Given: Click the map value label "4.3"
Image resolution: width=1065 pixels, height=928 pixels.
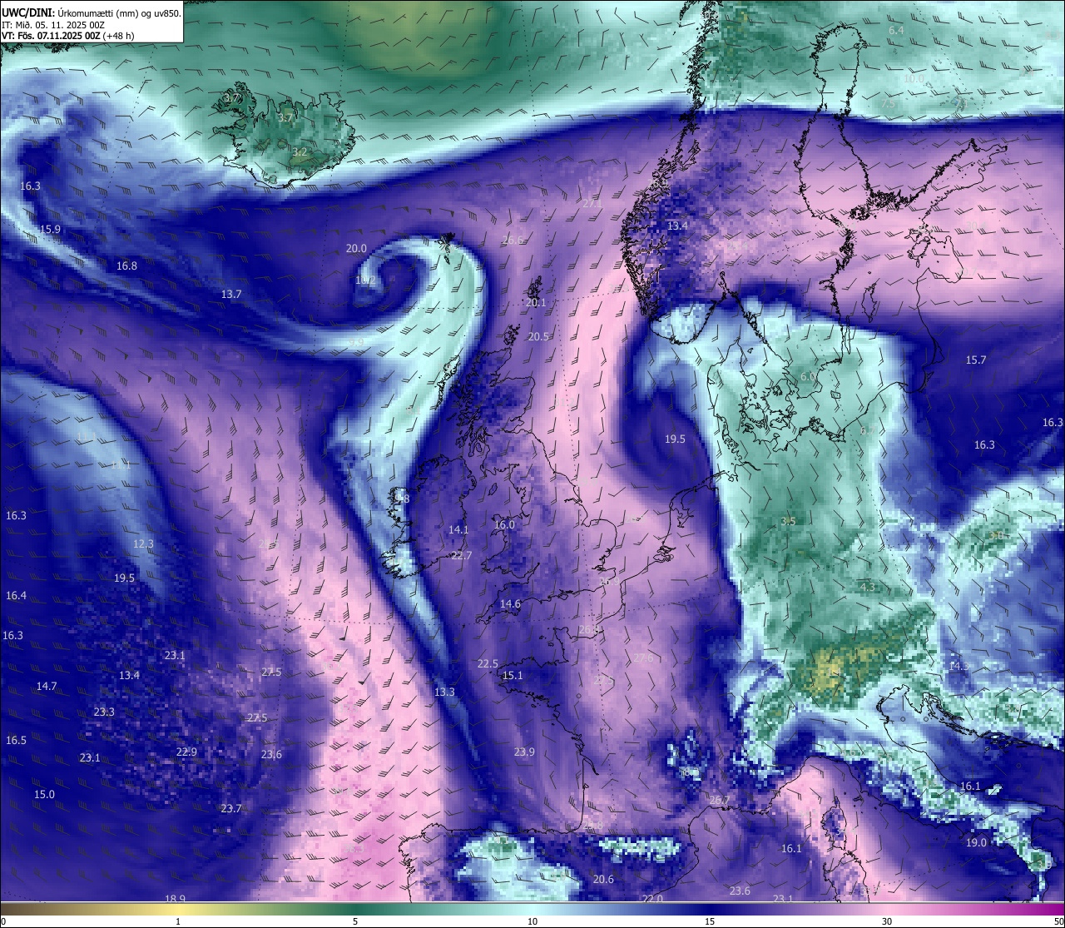Looking at the screenshot, I should pos(867,587).
